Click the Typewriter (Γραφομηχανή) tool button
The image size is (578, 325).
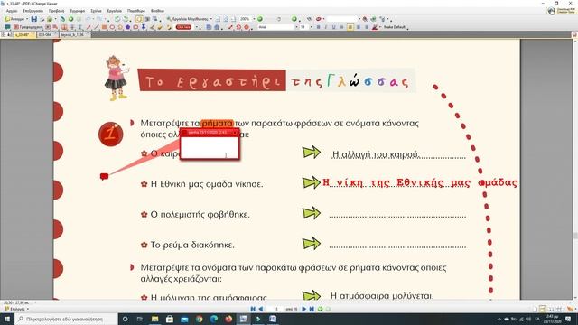pos(28,27)
